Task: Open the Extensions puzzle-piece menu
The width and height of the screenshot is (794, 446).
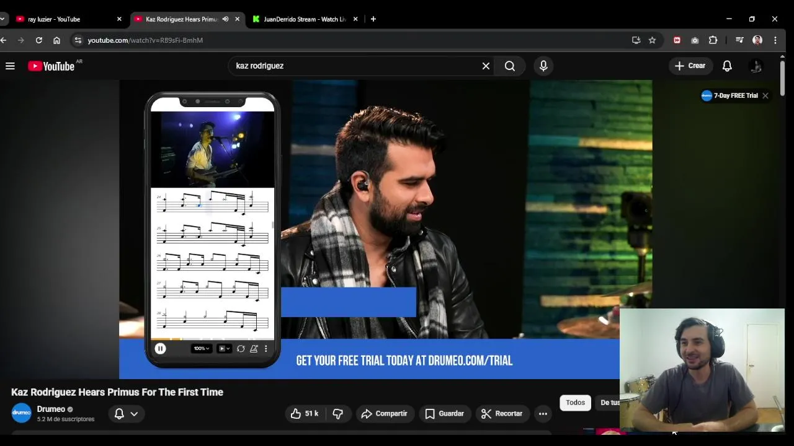Action: pyautogui.click(x=713, y=40)
